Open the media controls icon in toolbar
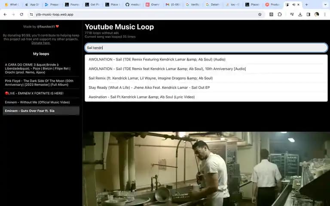Viewport: 330px width, 206px height. (x=292, y=14)
